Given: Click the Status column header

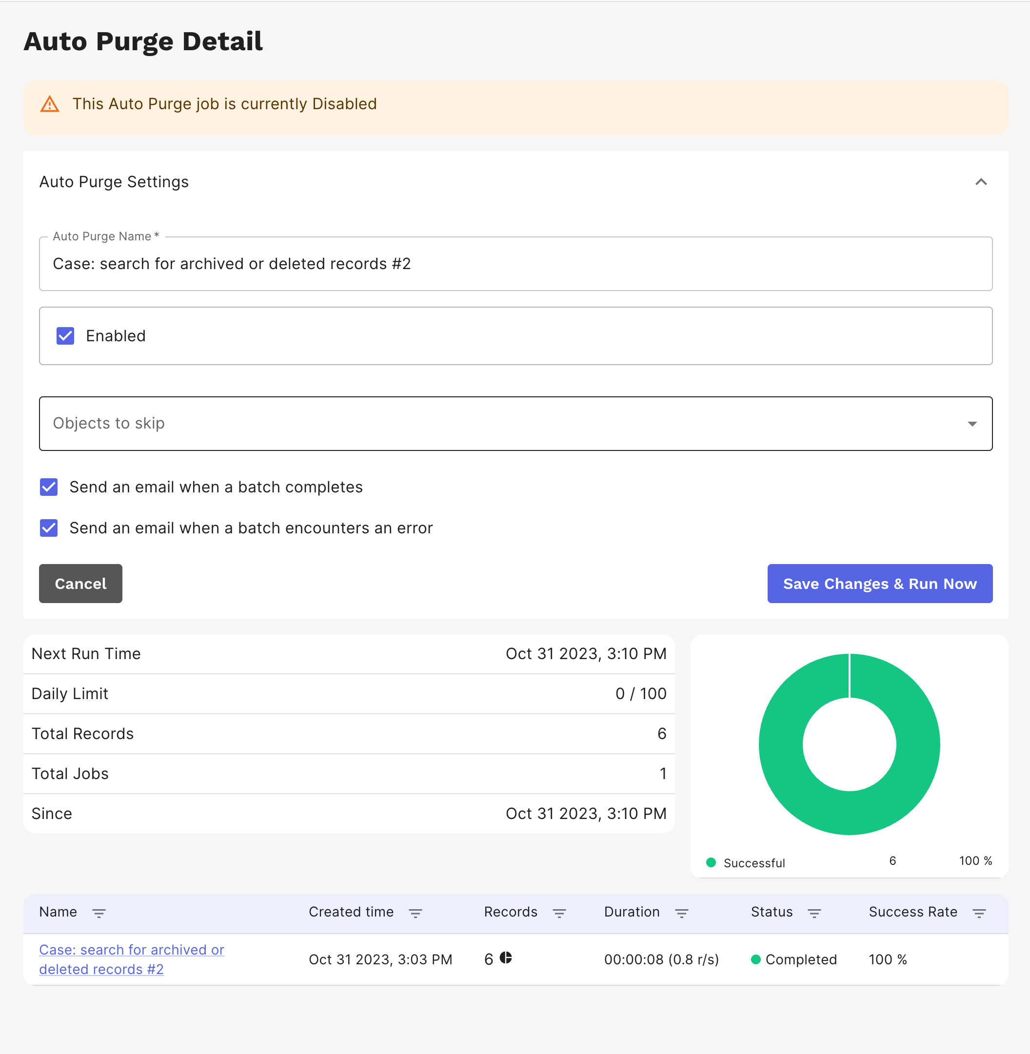Looking at the screenshot, I should [772, 912].
